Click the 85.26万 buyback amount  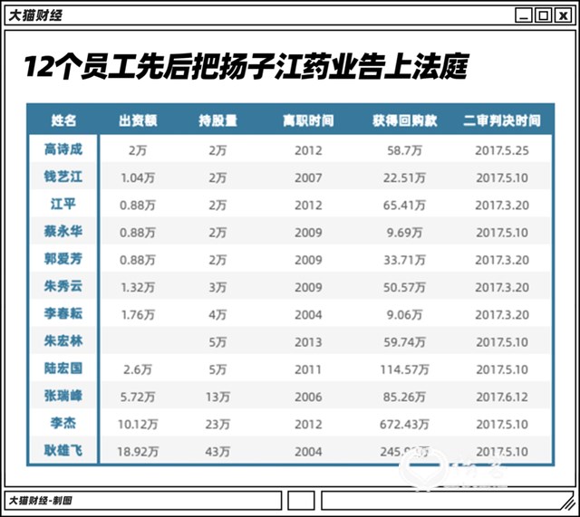(405, 397)
